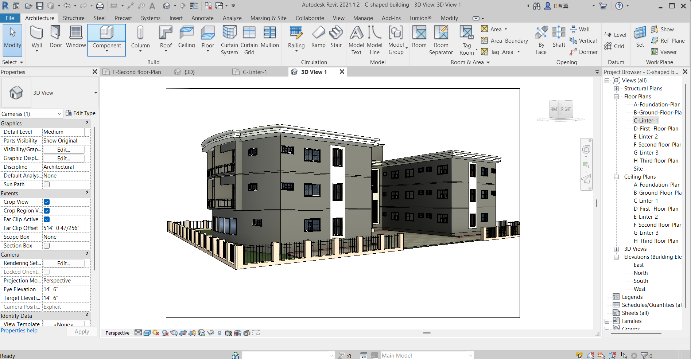The height and width of the screenshot is (359, 691).
Task: Select the Door tool
Action: (55, 36)
